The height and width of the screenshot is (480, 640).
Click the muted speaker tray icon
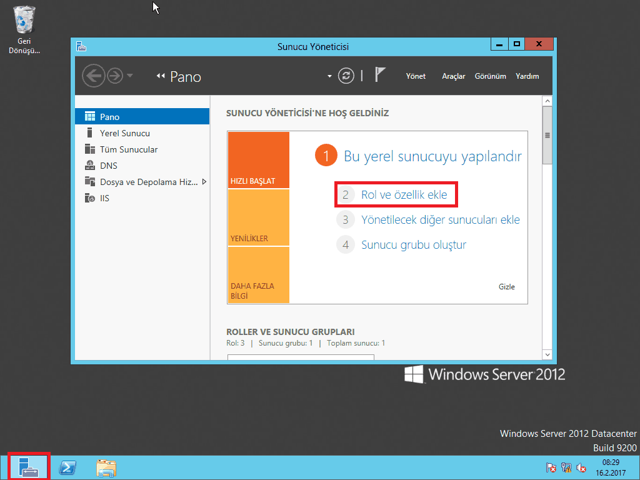[581, 467]
